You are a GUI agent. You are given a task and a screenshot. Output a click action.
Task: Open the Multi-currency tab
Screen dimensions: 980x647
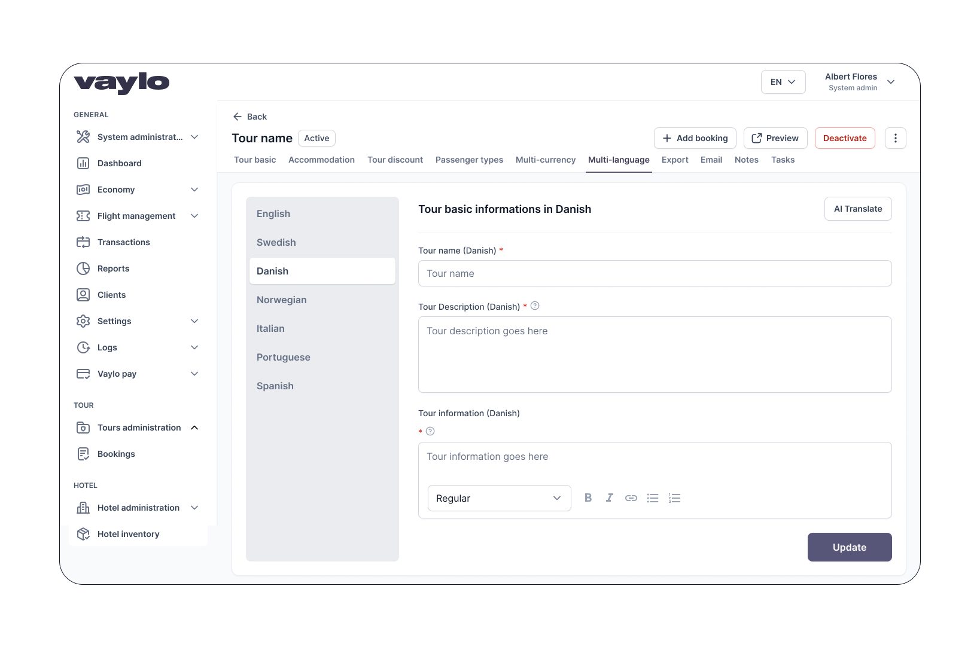(545, 160)
